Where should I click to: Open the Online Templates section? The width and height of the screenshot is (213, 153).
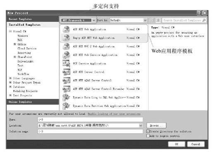33,102
